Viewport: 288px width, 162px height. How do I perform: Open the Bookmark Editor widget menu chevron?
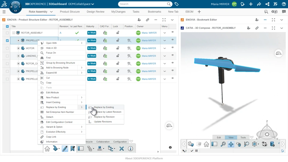tap(282, 20)
